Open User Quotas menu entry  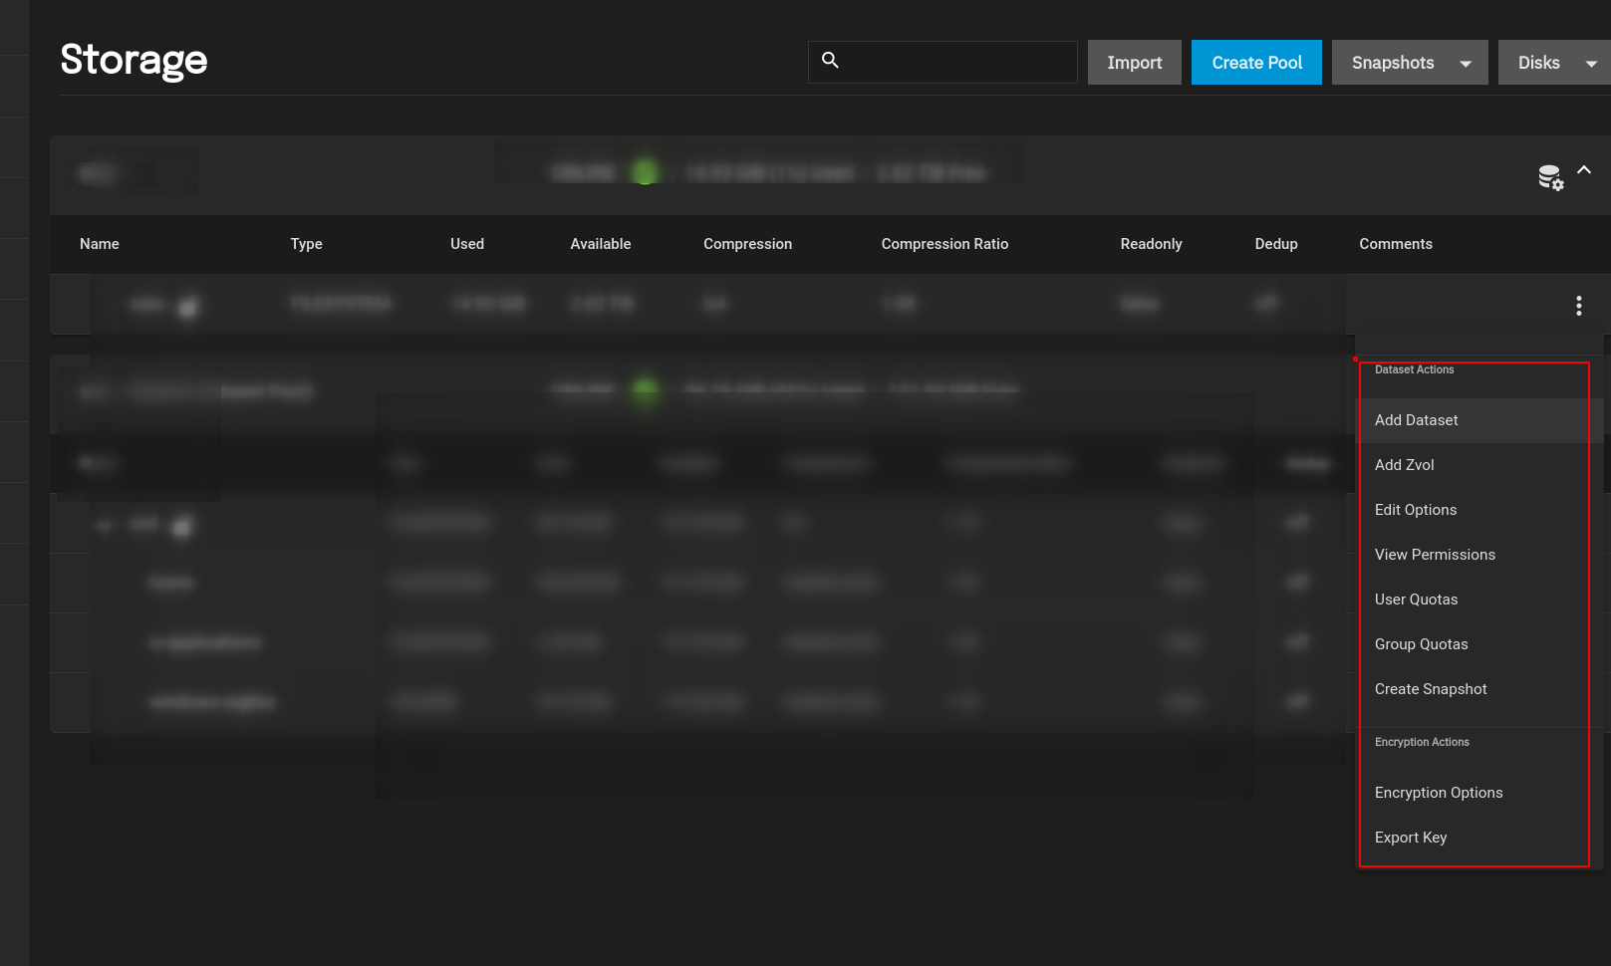pyautogui.click(x=1479, y=600)
